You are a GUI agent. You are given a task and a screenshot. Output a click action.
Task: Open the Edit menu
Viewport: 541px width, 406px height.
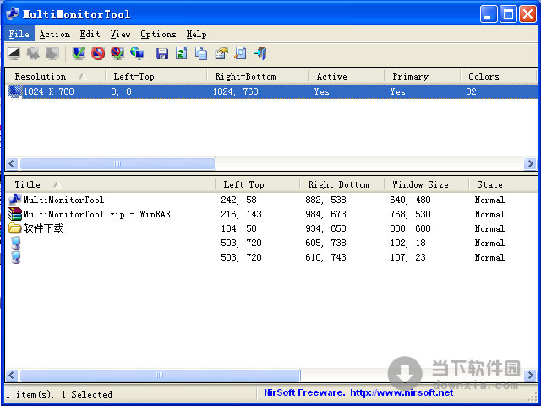(x=90, y=34)
